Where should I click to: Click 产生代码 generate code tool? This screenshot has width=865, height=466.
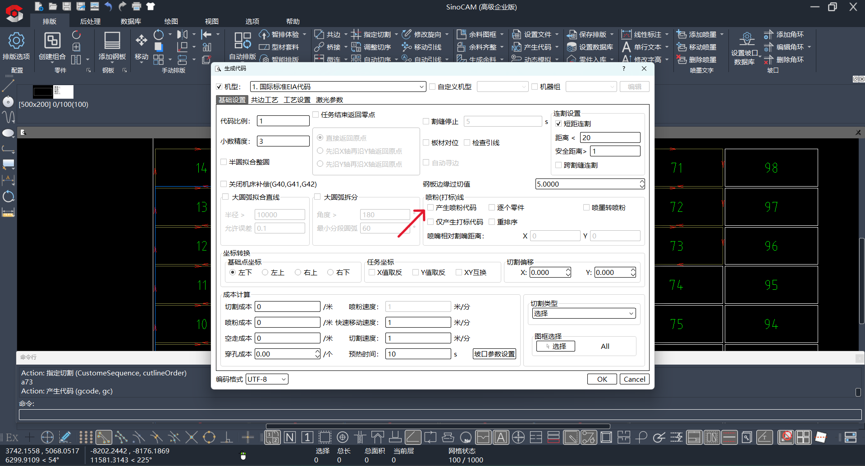tap(532, 47)
